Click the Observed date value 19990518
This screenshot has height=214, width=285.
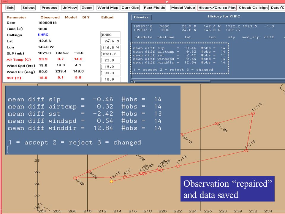[47, 23]
